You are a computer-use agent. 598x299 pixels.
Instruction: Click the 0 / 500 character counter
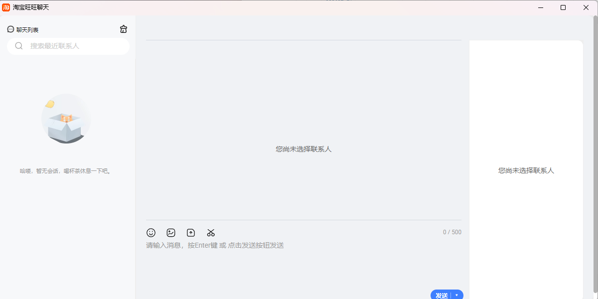[452, 232]
